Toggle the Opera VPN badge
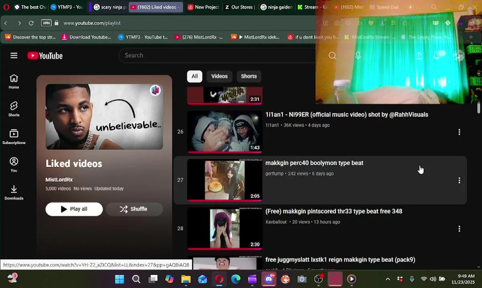 pyautogui.click(x=46, y=23)
